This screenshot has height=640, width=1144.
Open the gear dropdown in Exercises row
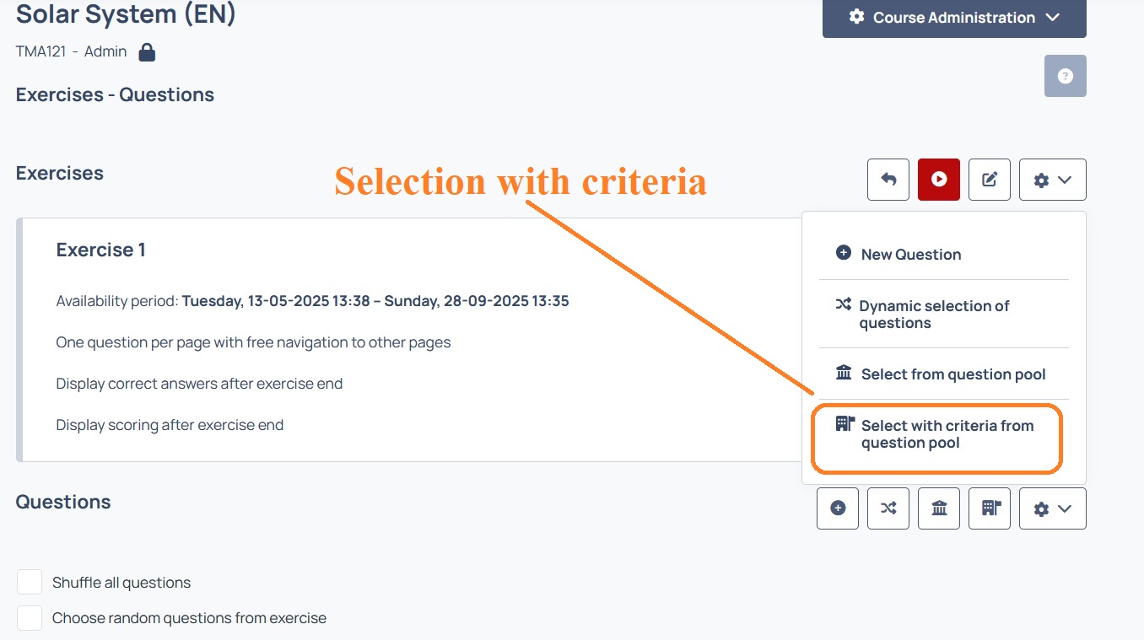[1052, 180]
